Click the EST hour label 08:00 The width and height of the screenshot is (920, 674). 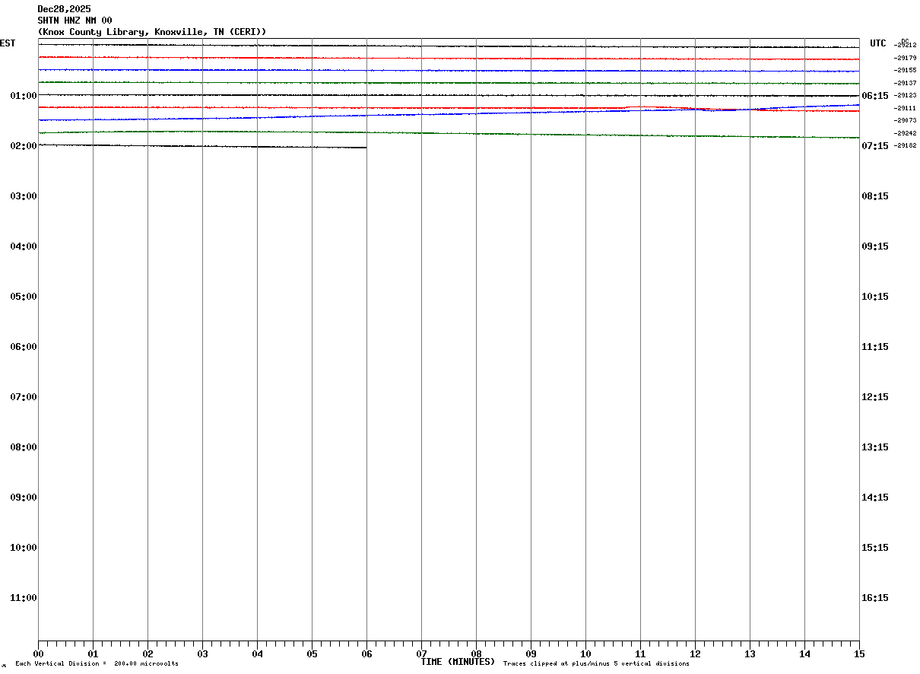tap(24, 447)
